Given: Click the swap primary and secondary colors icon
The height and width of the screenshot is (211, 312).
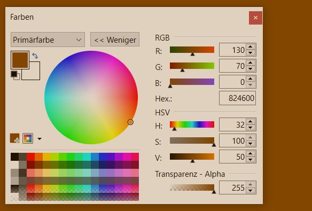Looking at the screenshot, I should click(35, 56).
